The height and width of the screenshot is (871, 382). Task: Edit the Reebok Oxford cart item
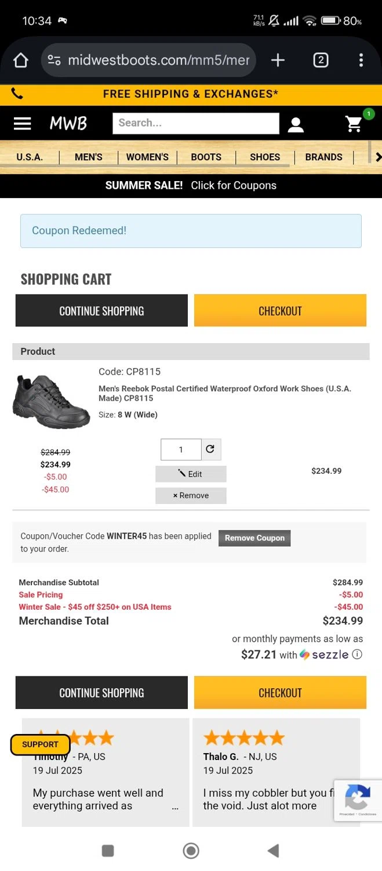pos(191,474)
